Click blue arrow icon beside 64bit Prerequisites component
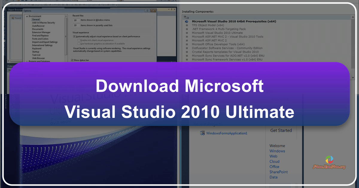The width and height of the screenshot is (359, 188). tap(186, 21)
